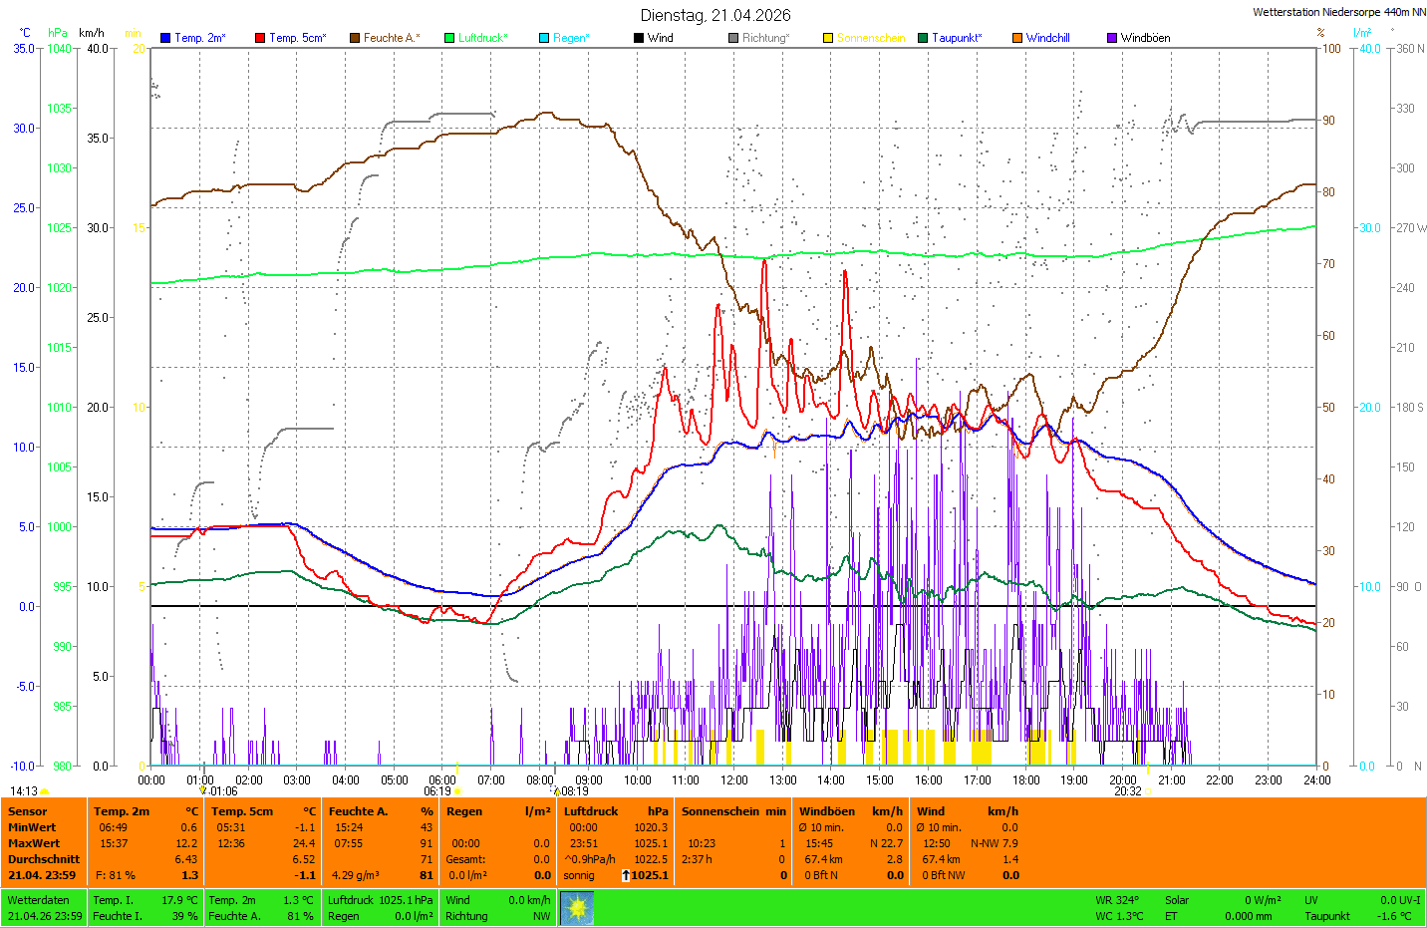Click the cyan Regen legend square

pos(544,38)
